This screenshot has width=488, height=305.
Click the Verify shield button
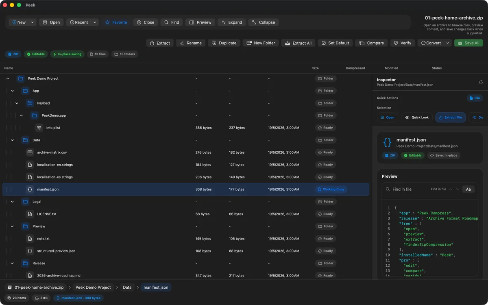(x=403, y=43)
